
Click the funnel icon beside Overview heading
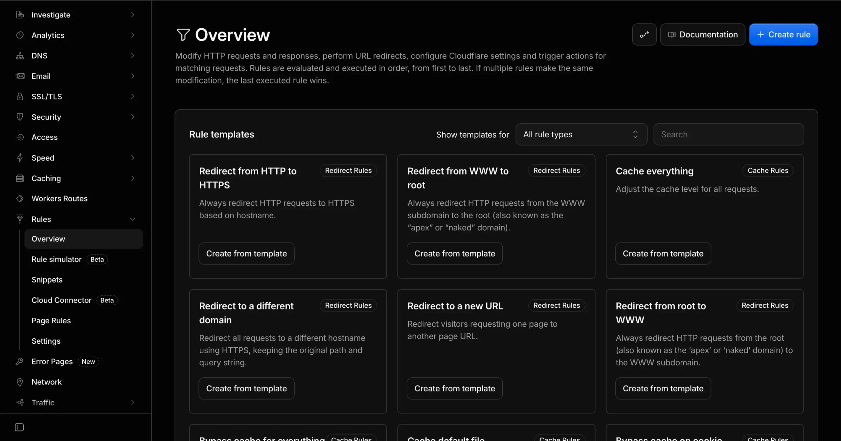[183, 35]
